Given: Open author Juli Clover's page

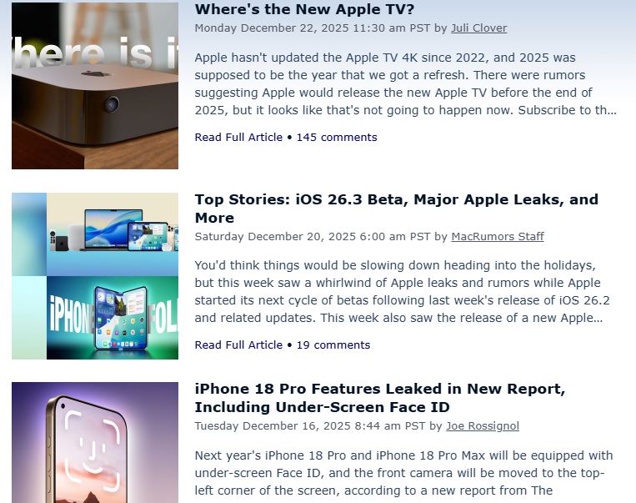Looking at the screenshot, I should click(478, 28).
